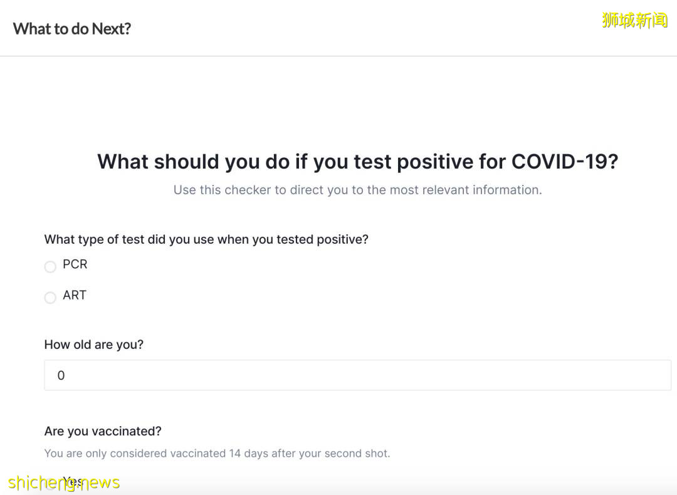Click the 'How old are you?' age input
Screen dimensions: 677x495
tap(357, 375)
